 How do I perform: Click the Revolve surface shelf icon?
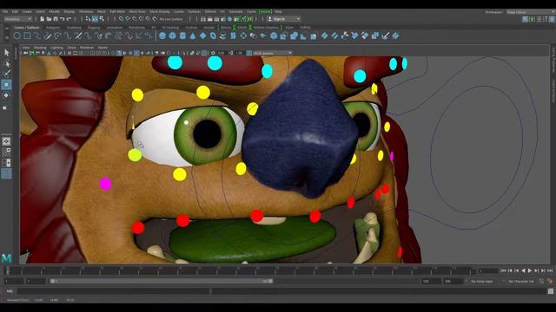pos(223,36)
